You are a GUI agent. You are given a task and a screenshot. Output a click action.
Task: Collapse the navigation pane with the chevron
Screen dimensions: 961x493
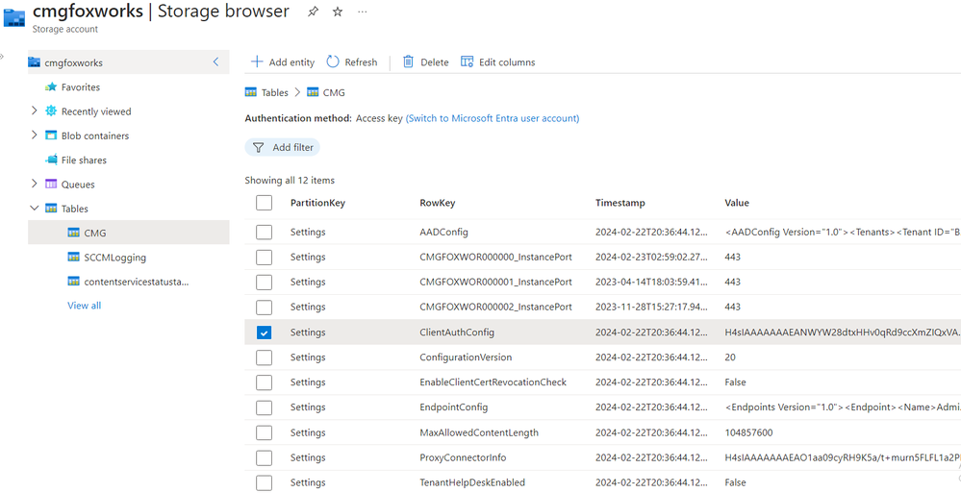coord(215,62)
